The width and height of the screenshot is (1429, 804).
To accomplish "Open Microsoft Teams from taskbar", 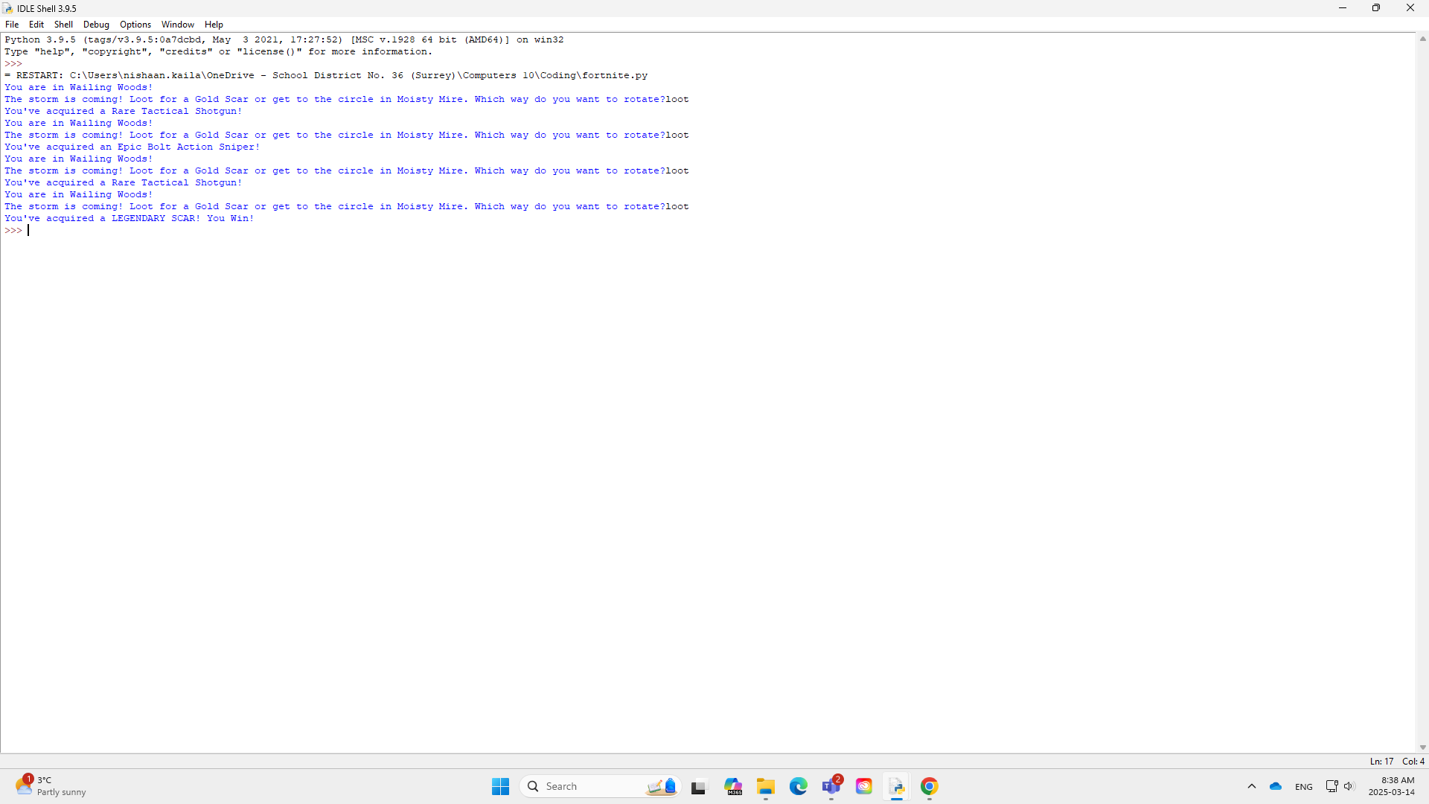I will tap(831, 787).
